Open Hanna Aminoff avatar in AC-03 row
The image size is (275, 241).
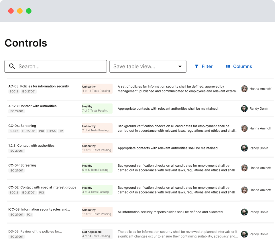pyautogui.click(x=244, y=89)
